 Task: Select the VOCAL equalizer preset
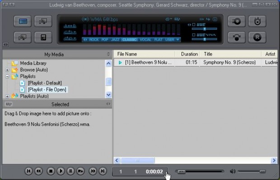pyautogui.click(x=145, y=39)
